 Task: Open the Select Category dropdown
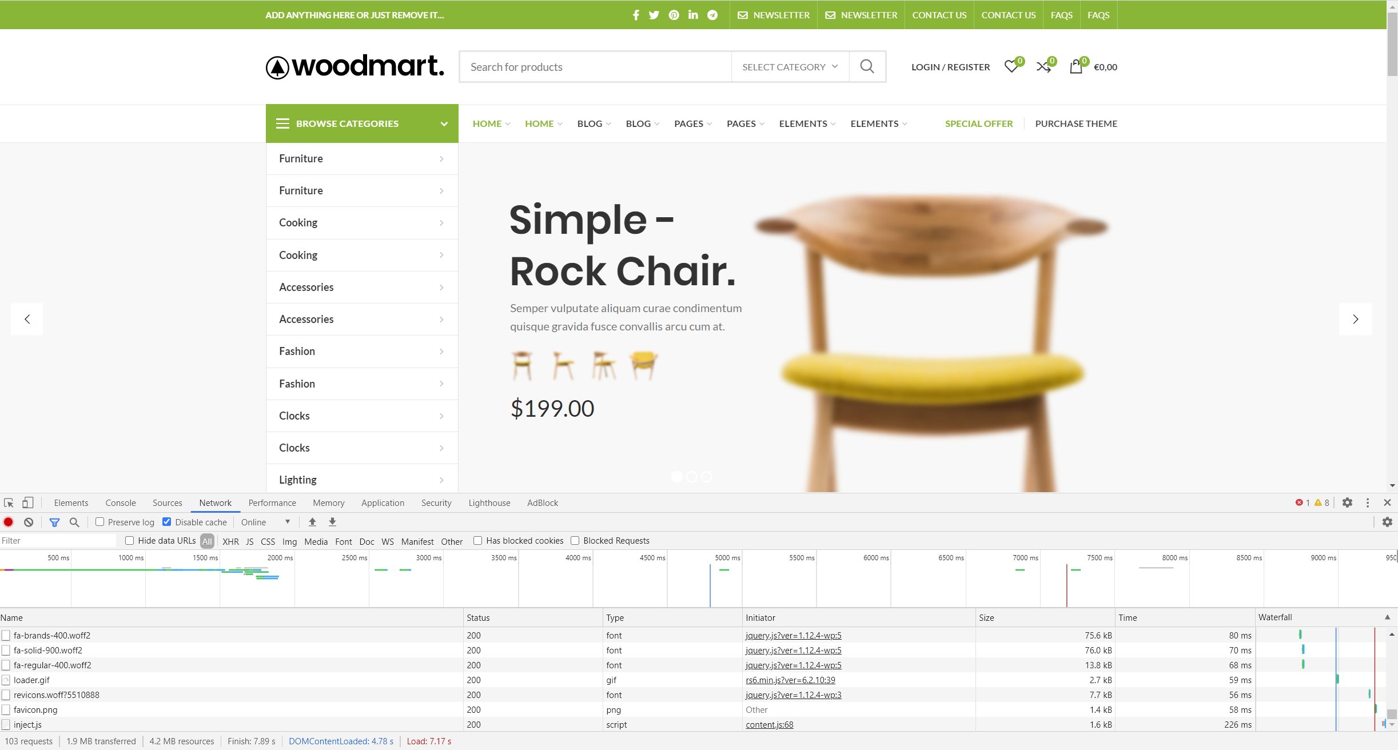click(x=790, y=67)
